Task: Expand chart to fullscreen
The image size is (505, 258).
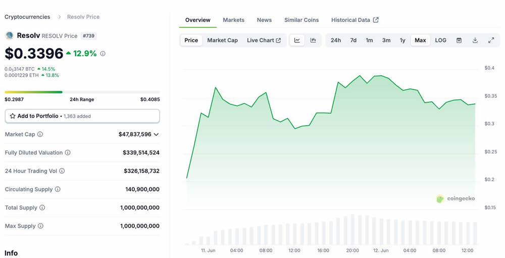Action: [x=491, y=40]
